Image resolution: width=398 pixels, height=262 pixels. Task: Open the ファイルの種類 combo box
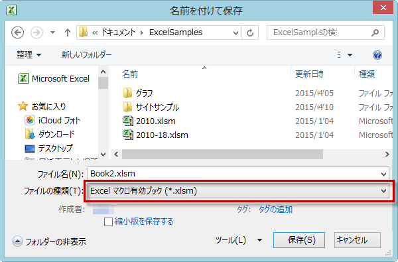pyautogui.click(x=238, y=190)
